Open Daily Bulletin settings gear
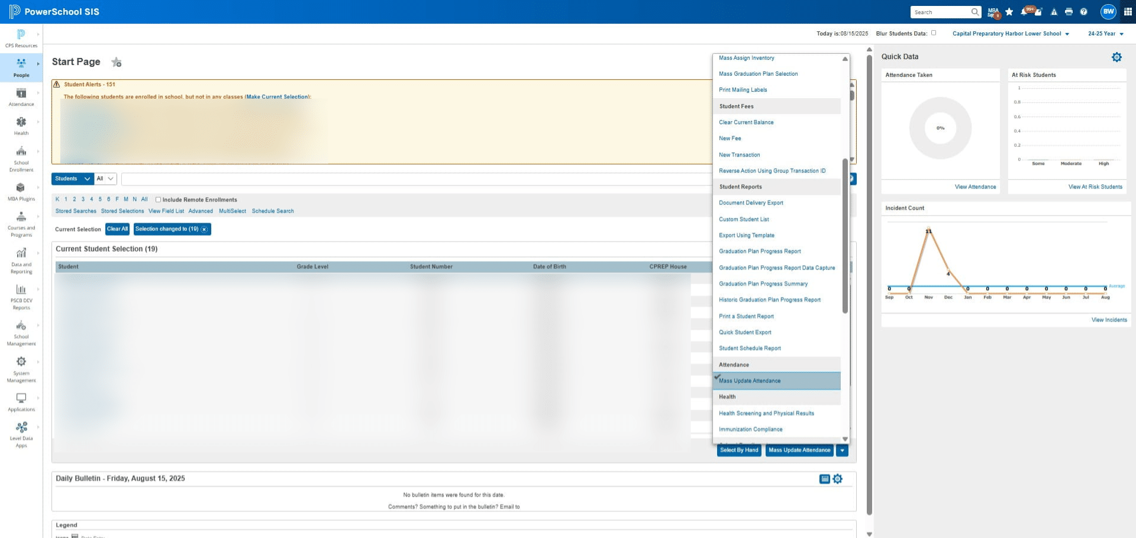The width and height of the screenshot is (1136, 538). tap(838, 479)
